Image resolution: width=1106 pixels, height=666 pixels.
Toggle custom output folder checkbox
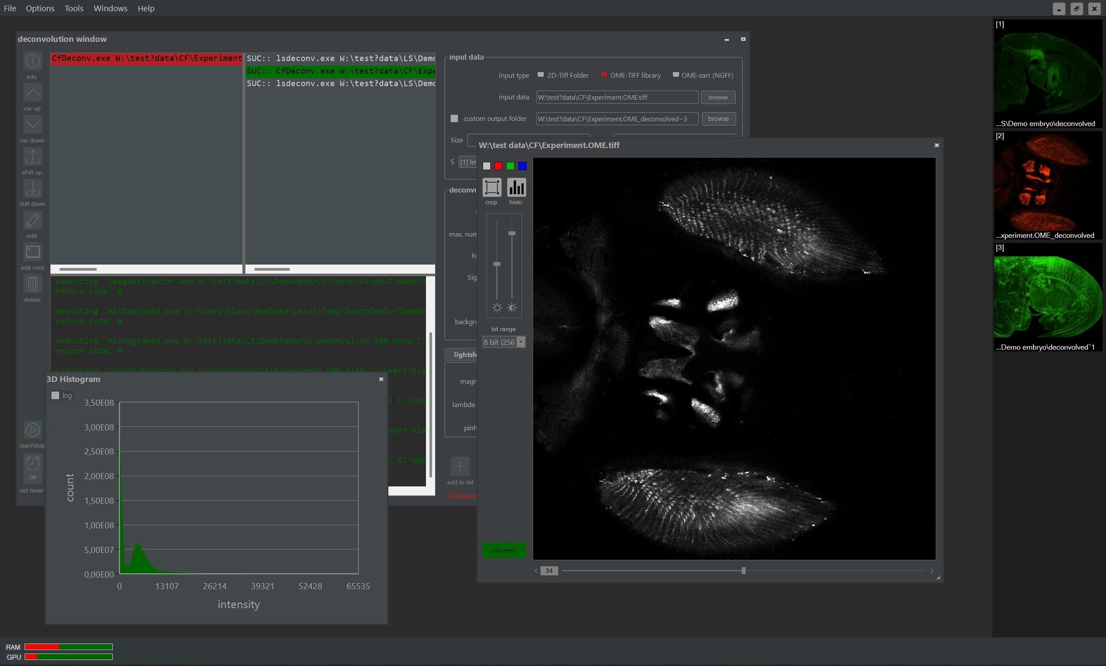(454, 118)
